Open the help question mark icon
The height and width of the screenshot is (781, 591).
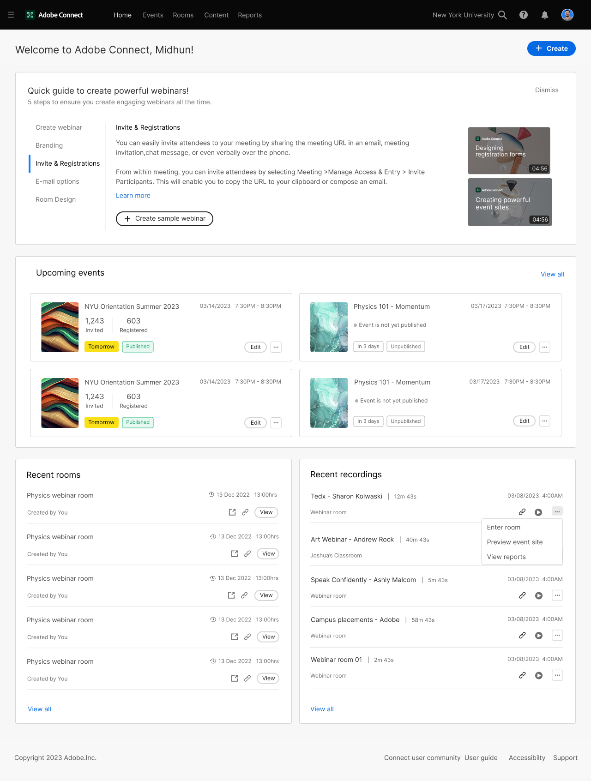coord(524,15)
